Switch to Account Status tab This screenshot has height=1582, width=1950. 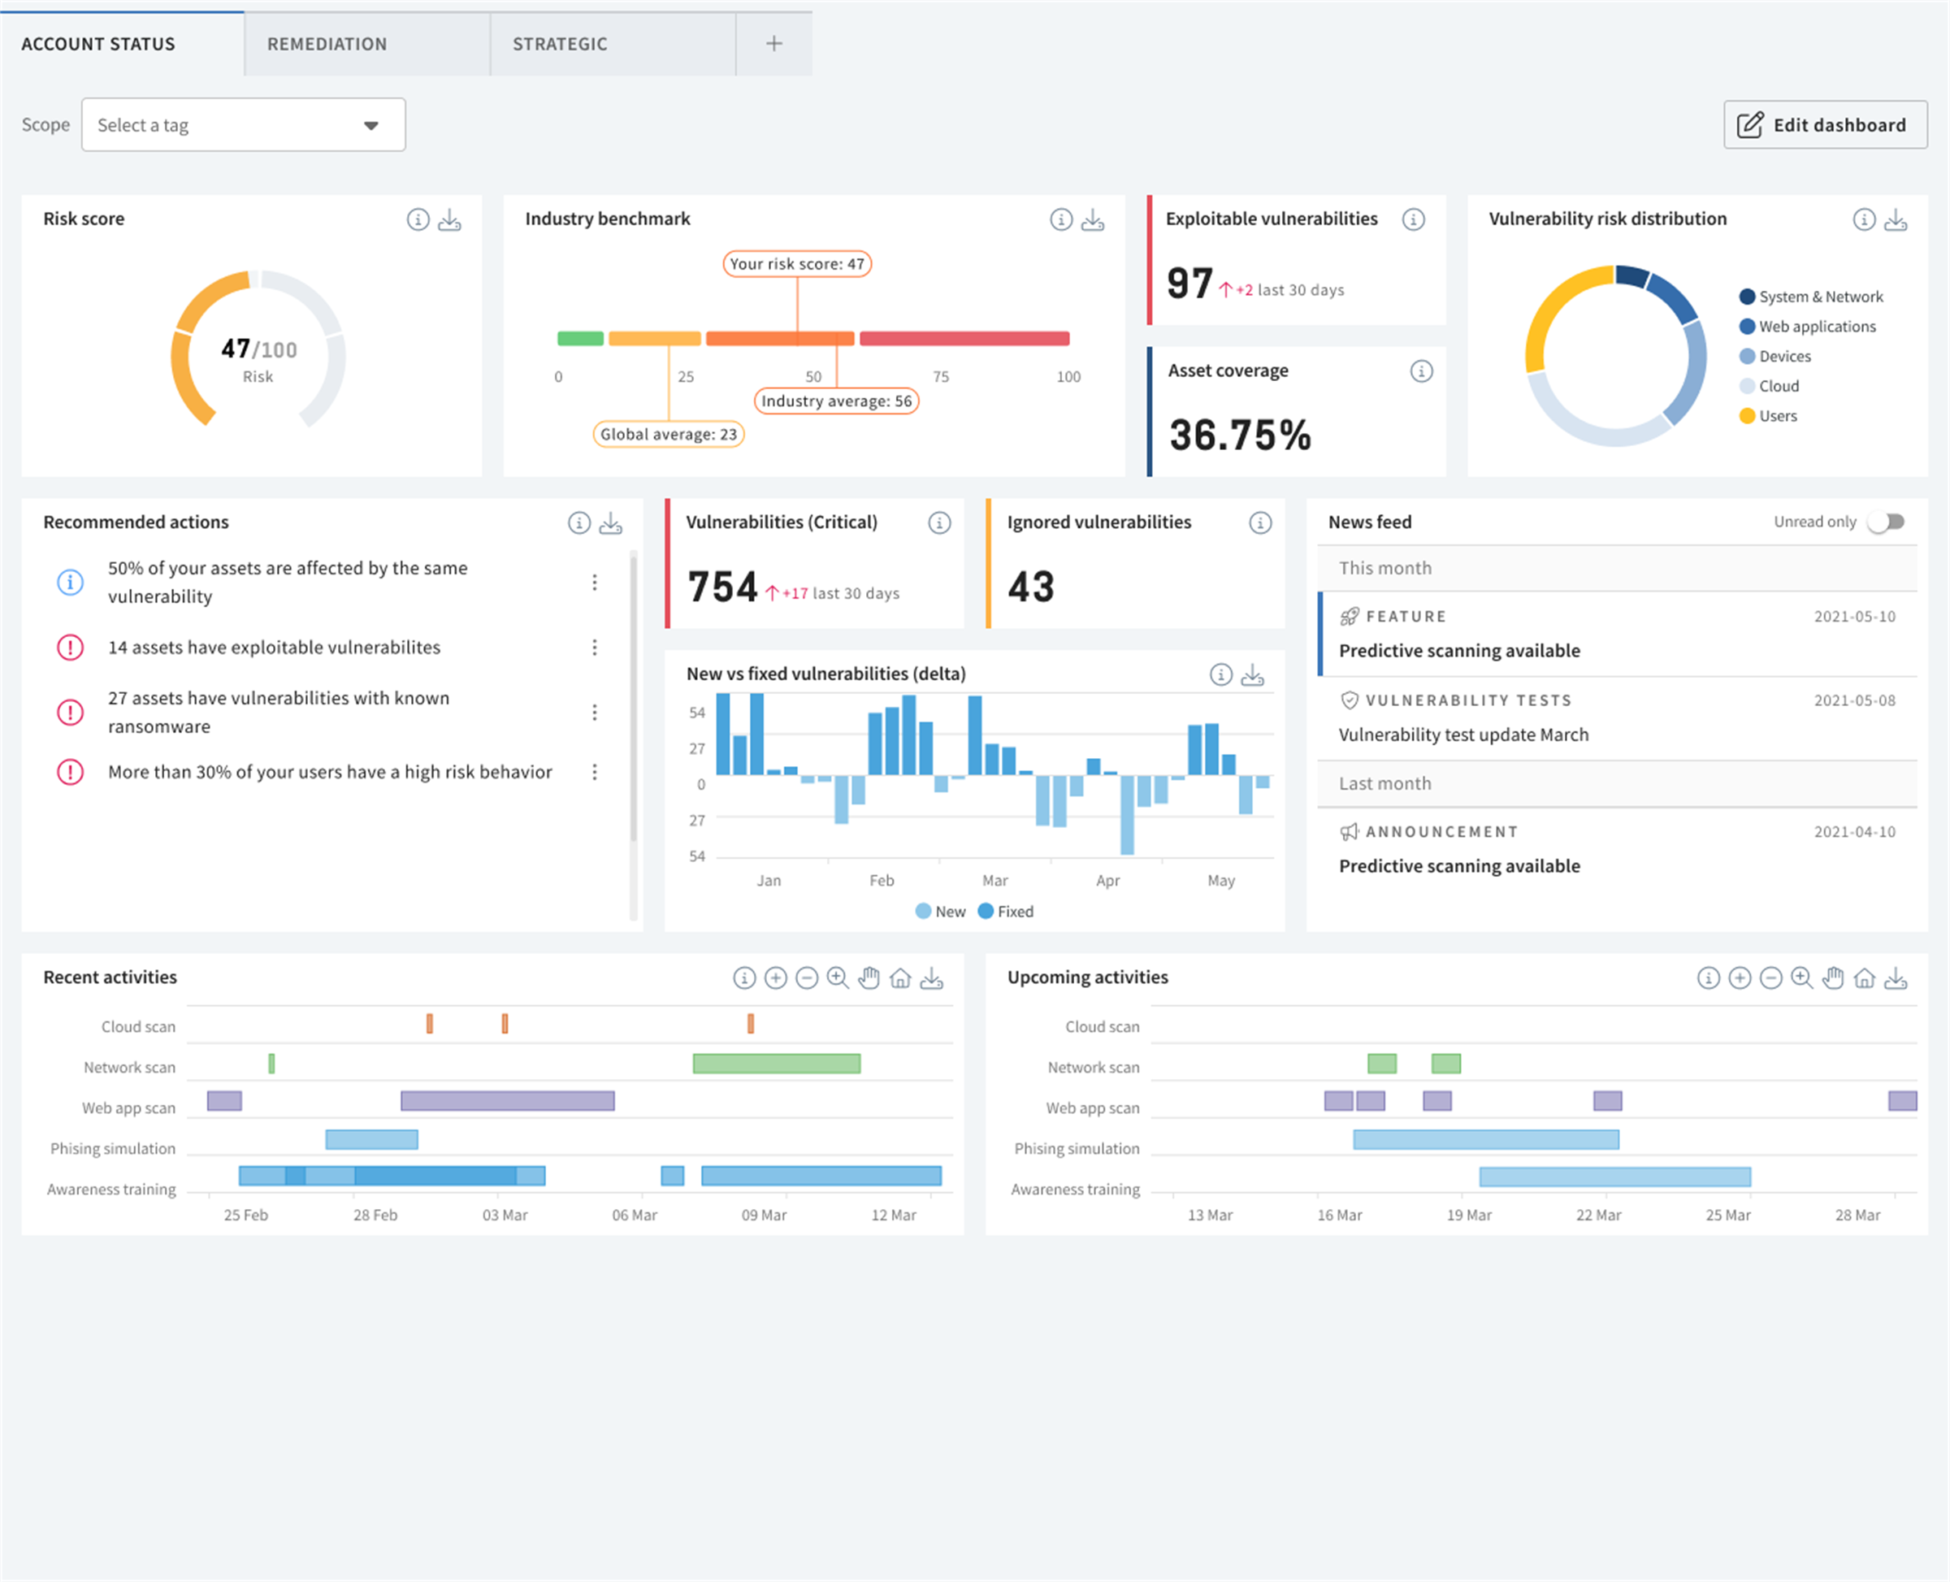122,44
